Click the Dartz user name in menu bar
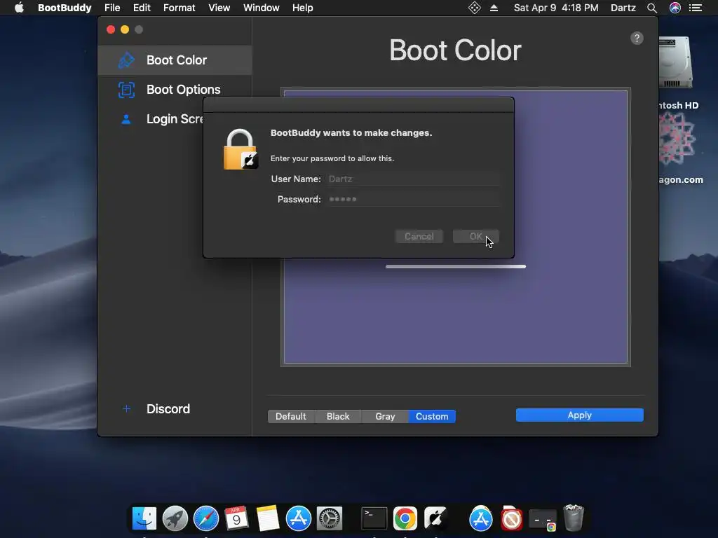The image size is (718, 538). click(623, 8)
